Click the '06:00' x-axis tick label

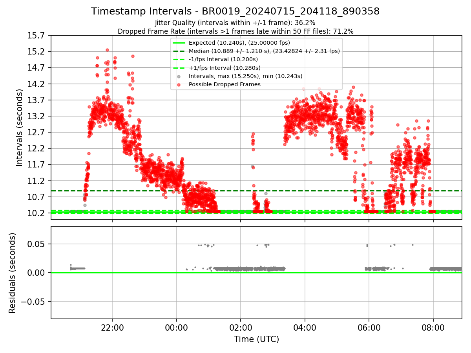coord(369,328)
